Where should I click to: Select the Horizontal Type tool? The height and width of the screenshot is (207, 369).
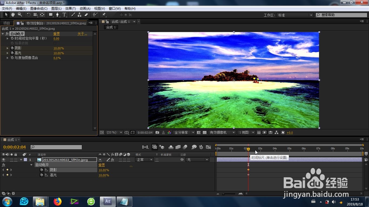(x=64, y=15)
